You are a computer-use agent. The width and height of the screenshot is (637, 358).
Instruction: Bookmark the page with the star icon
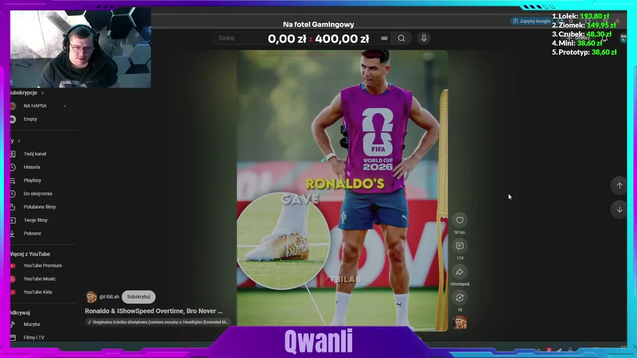tap(571, 21)
